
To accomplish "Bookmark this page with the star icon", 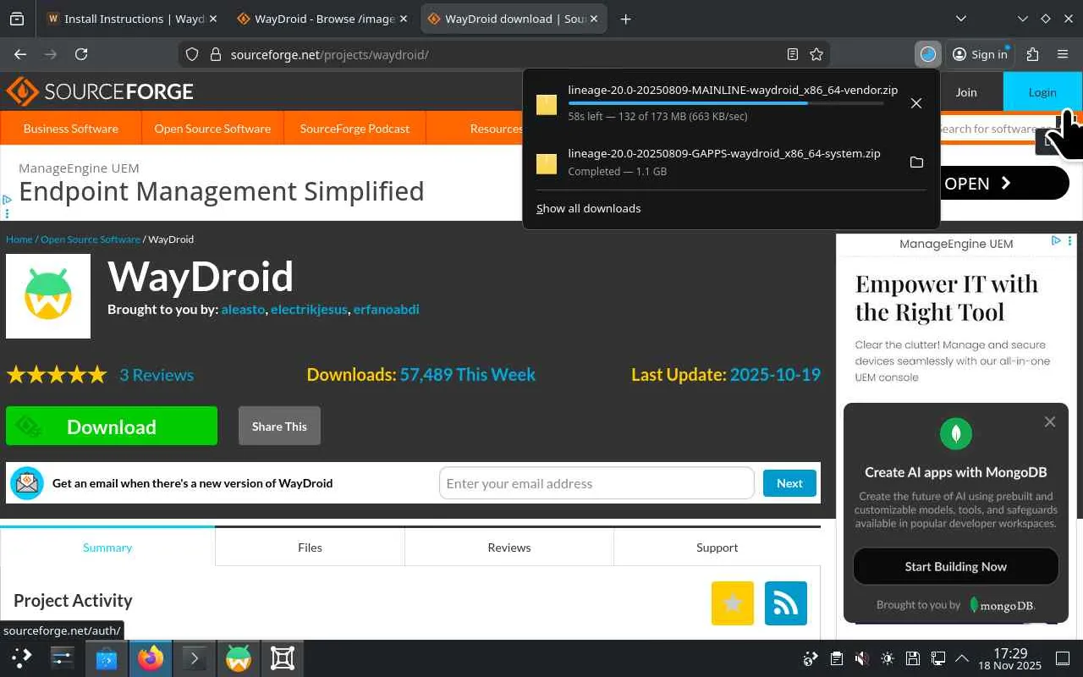I will click(816, 54).
